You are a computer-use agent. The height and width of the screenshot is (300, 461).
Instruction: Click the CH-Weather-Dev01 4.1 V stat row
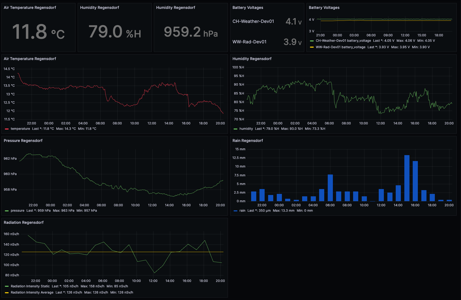(x=267, y=21)
